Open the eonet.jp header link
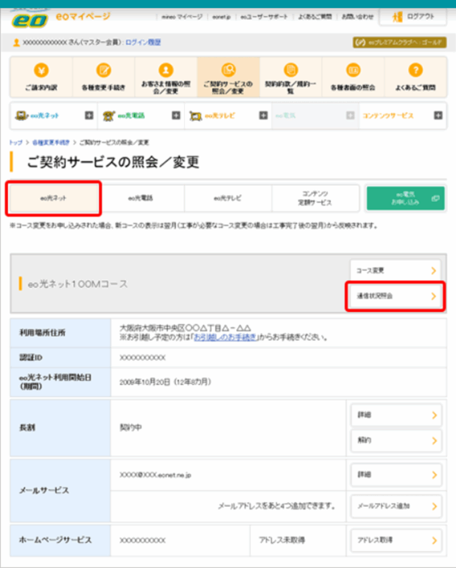 222,17
